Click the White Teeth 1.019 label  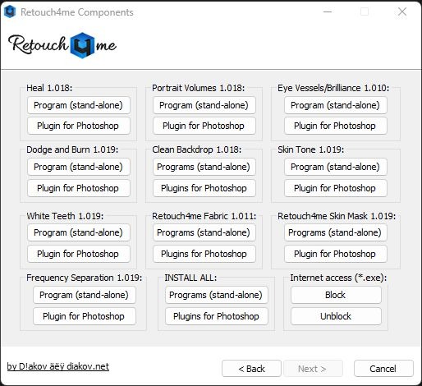[65, 216]
